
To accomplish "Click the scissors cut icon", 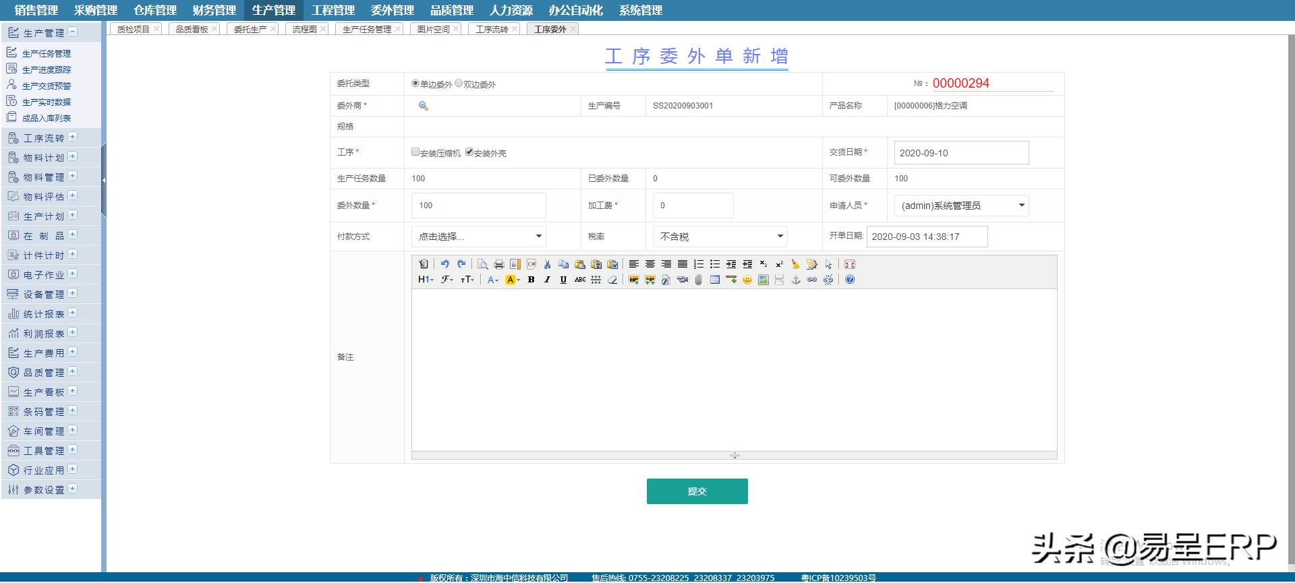I will [548, 264].
